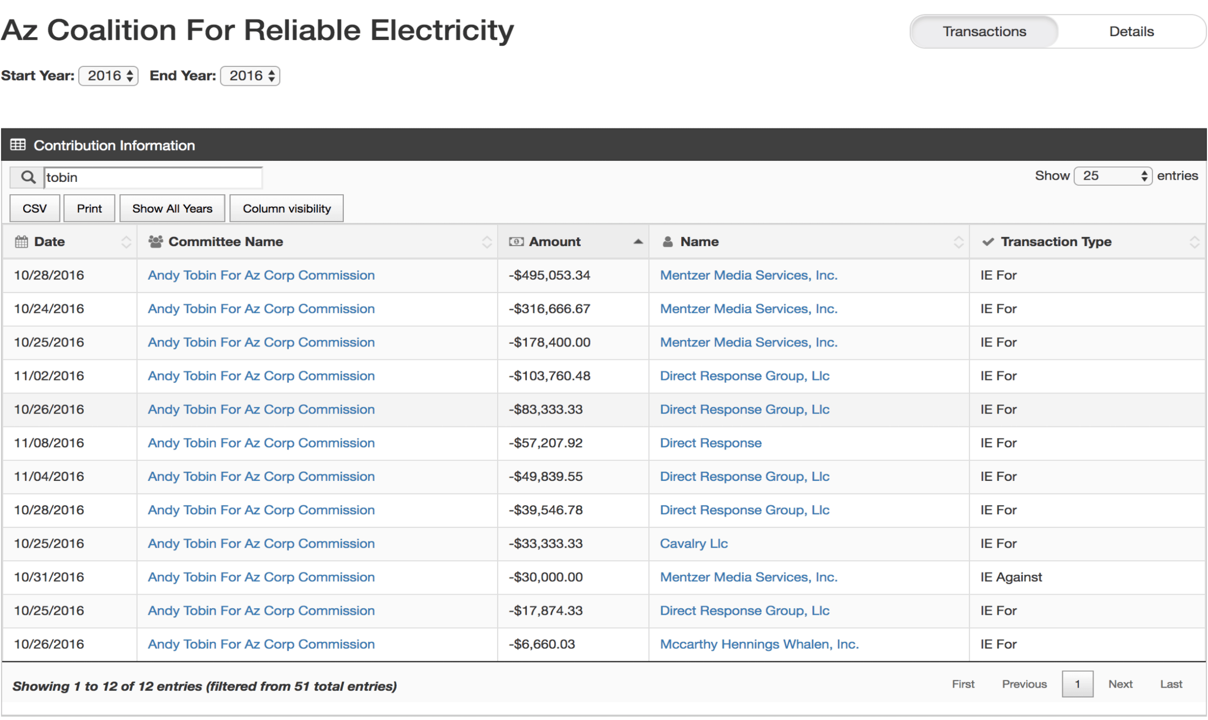Viewport: 1208px width, 720px height.
Task: Go to First page in pagination
Action: pos(963,684)
